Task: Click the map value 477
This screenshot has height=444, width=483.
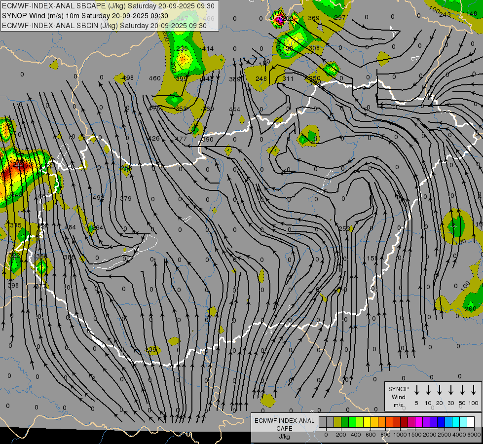Action: pos(181,139)
